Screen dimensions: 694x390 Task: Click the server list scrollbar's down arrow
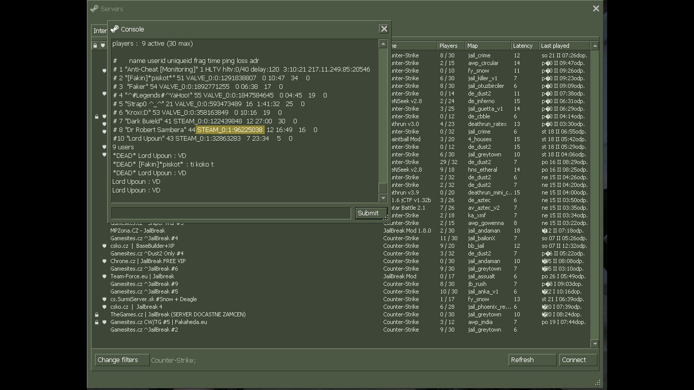[x=595, y=344]
